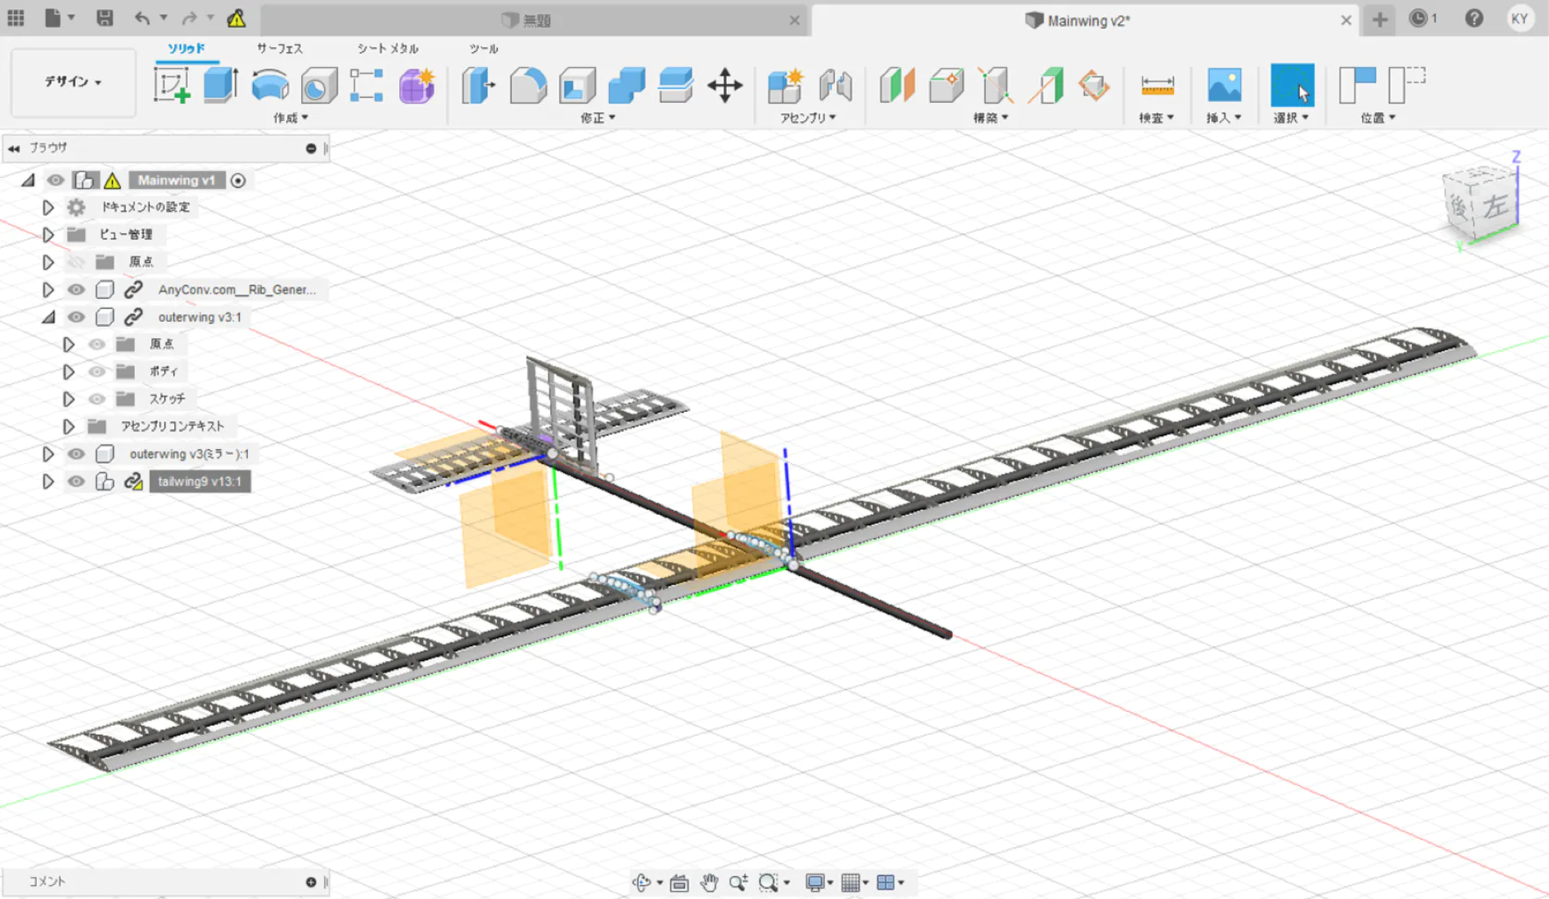Open the デザイン workspace dropdown
Image resolution: width=1549 pixels, height=899 pixels.
(x=73, y=82)
